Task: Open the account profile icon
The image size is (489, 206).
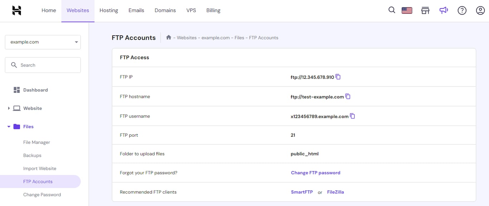Action: pyautogui.click(x=480, y=10)
